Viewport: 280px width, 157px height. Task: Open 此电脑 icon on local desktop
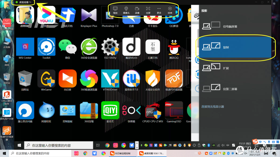7,43
